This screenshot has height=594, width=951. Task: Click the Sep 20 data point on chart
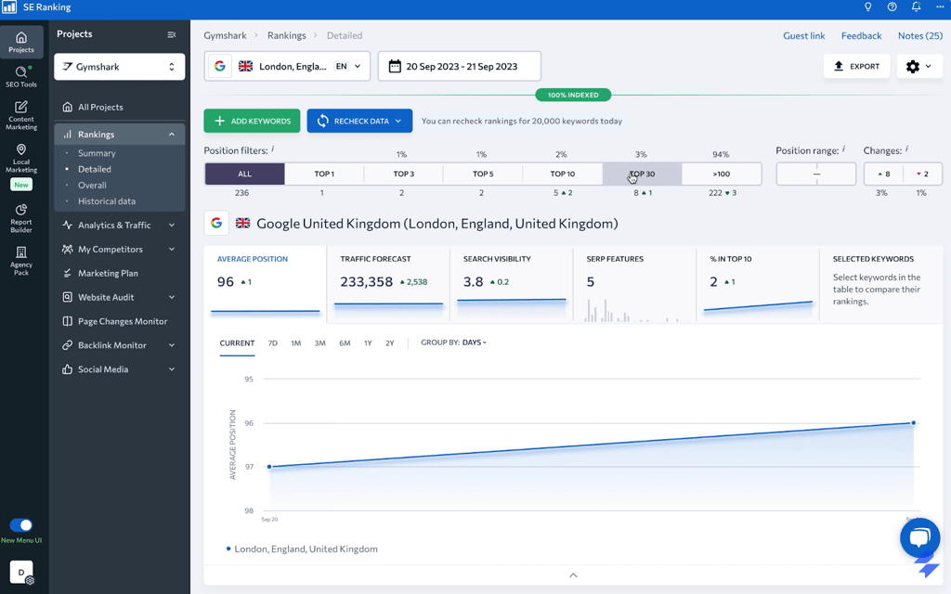pyautogui.click(x=269, y=467)
